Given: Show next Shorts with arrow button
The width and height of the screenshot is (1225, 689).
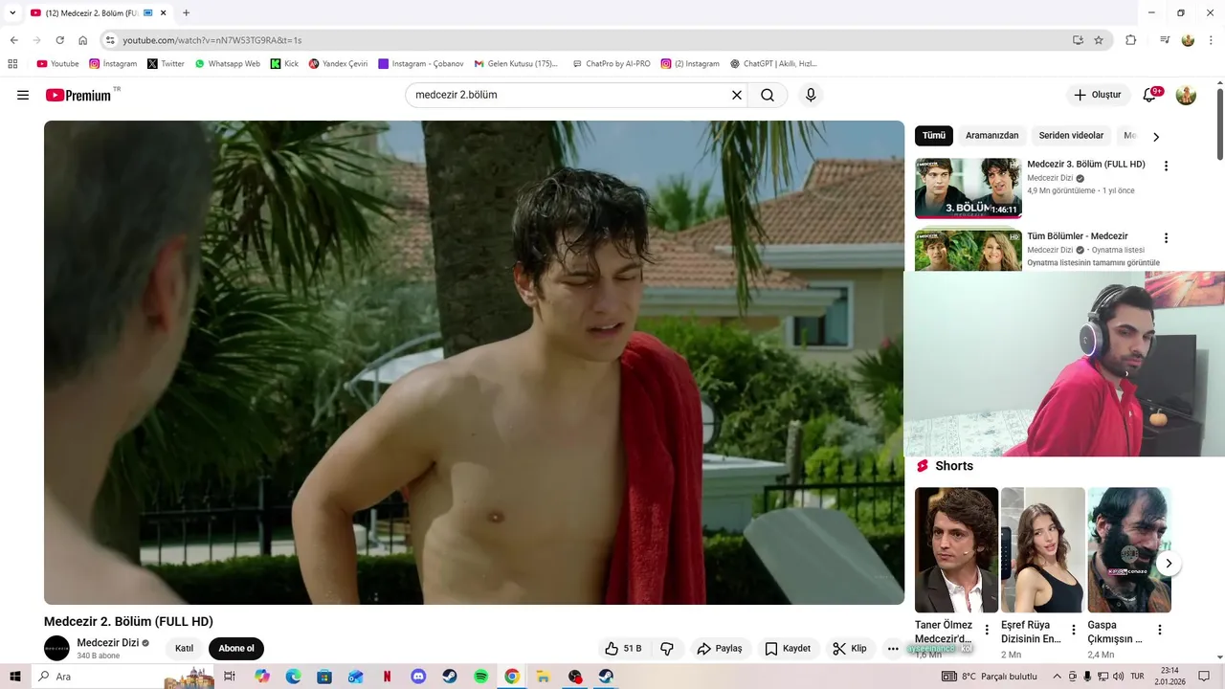Looking at the screenshot, I should click(1169, 564).
